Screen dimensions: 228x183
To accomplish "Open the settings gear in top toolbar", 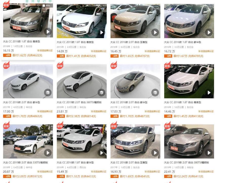I will 50,1.
